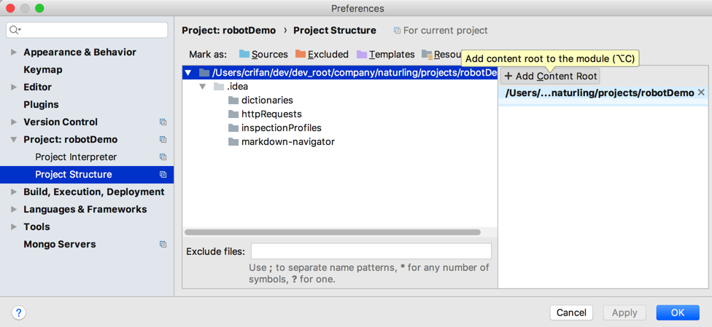Click the Project Structure copy icon
This screenshot has width=712, height=327.
pyautogui.click(x=163, y=175)
